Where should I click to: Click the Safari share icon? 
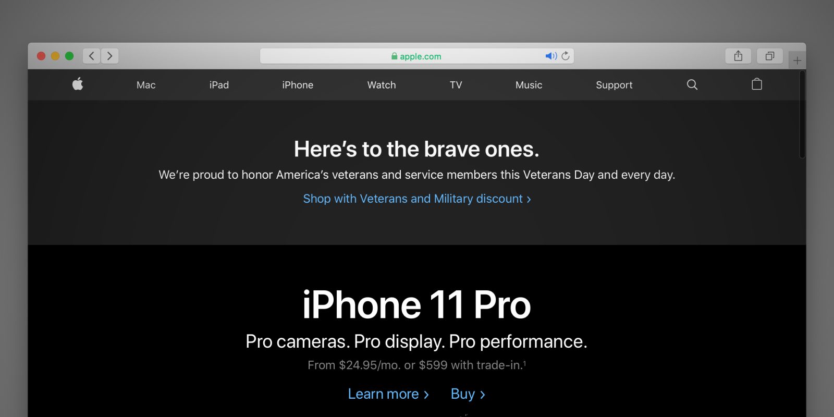point(738,56)
